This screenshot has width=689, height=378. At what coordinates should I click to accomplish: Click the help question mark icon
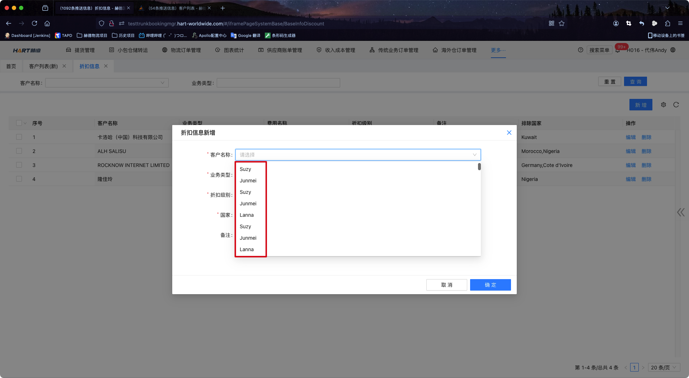click(580, 50)
